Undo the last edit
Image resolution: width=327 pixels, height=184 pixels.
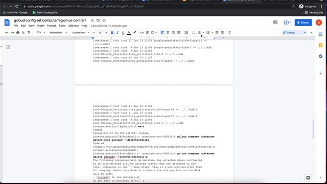click(x=7, y=33)
